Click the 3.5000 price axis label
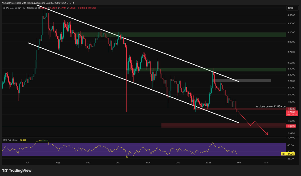The image size is (301, 176). [x=291, y=15]
